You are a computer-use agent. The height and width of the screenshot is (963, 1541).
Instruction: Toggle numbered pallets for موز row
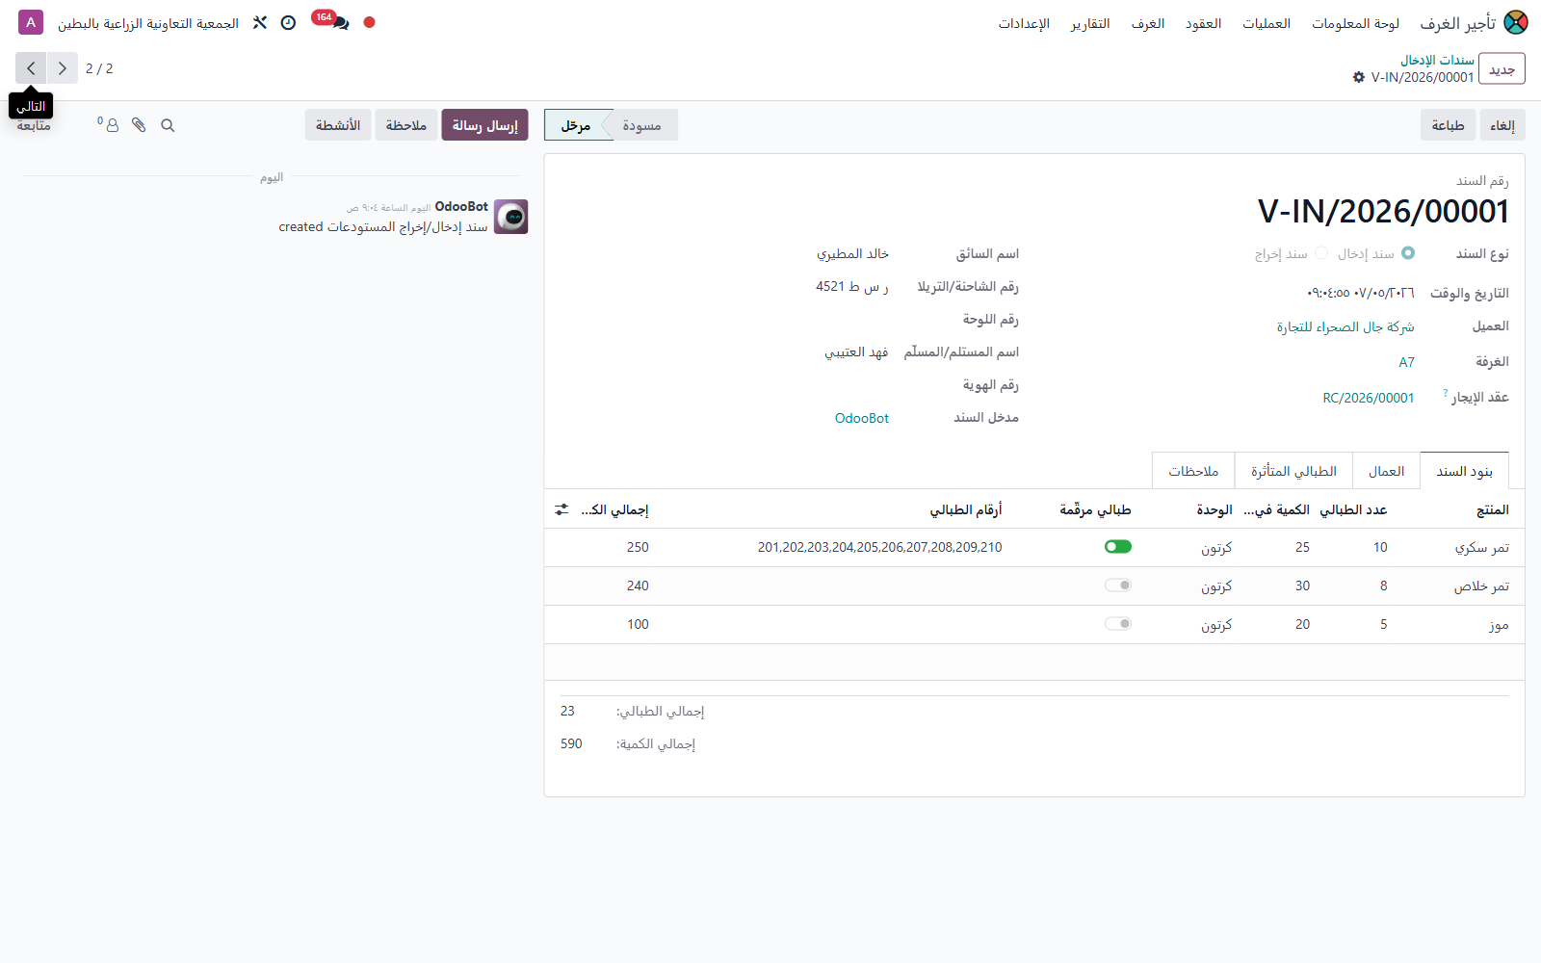tap(1118, 624)
